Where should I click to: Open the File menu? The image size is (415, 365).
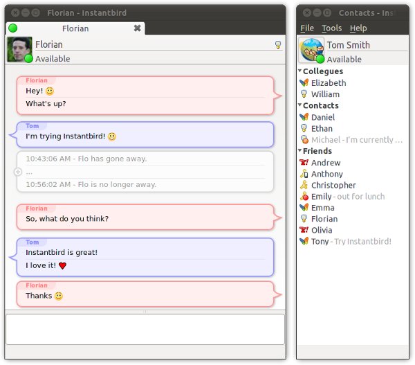pyautogui.click(x=307, y=28)
